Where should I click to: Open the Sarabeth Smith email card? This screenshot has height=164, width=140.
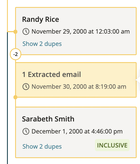pyautogui.click(x=76, y=132)
